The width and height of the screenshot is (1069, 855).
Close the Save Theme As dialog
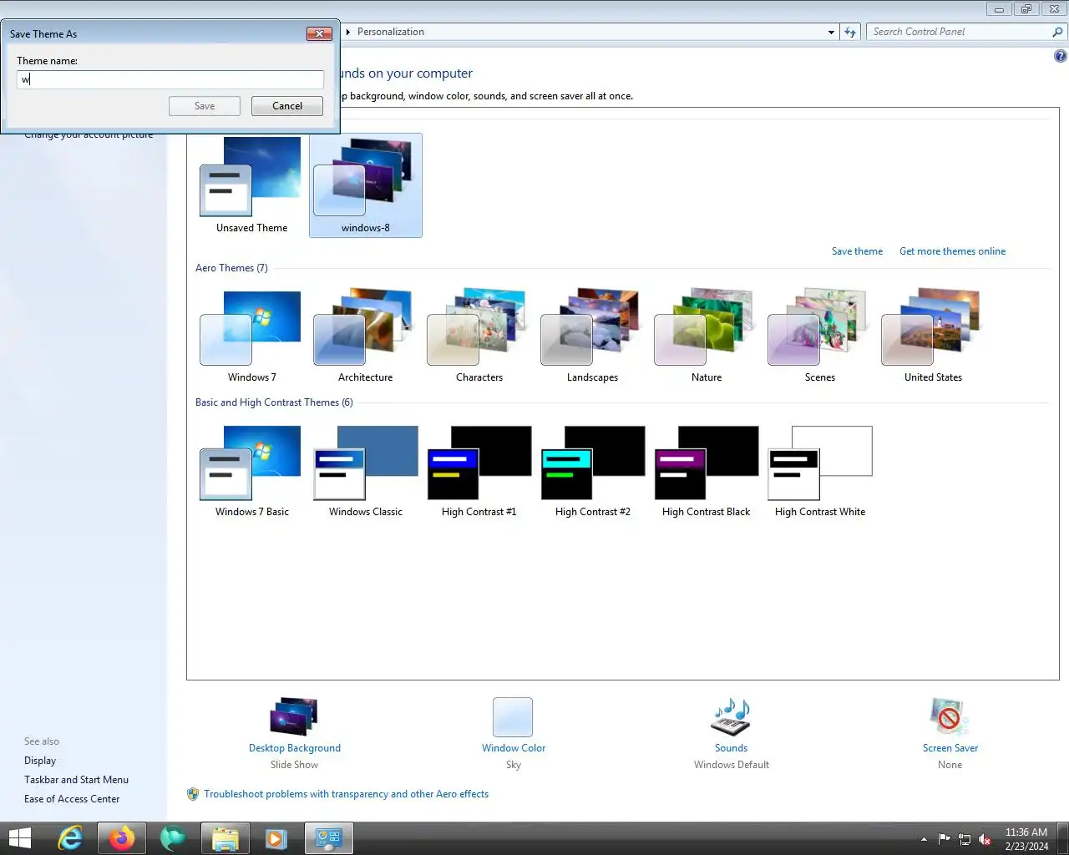tap(319, 33)
